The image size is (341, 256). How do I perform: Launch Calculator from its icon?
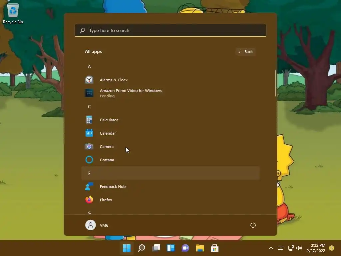tap(89, 120)
